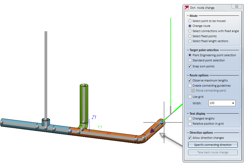The width and height of the screenshot is (244, 163).
Task: Select Plant Engineering point selection
Action: 190,55
